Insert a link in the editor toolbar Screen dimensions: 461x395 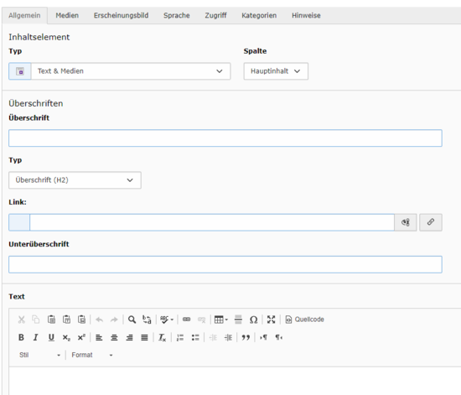186,320
